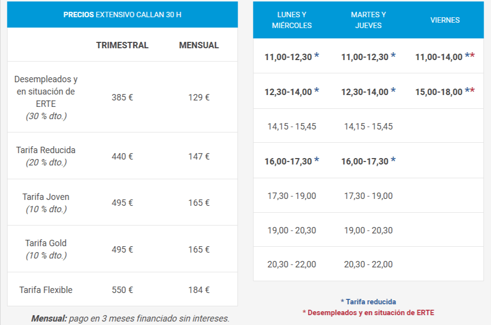This screenshot has width=491, height=325.
Task: Click the LUNES Y MIÉRCOLES column header
Action: (292, 20)
